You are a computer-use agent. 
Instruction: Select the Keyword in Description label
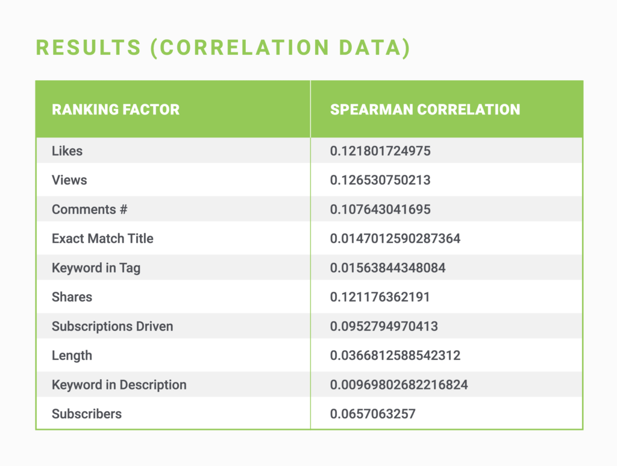tap(119, 385)
